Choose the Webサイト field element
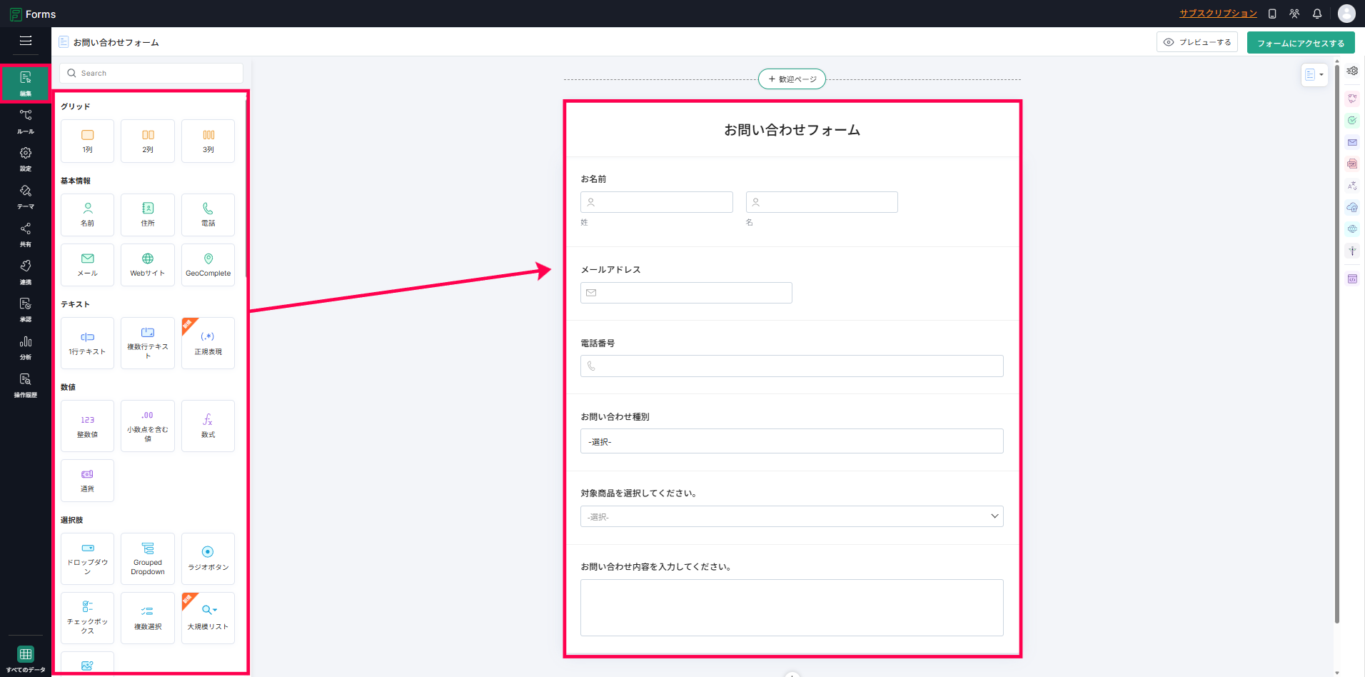1365x677 pixels. point(148,265)
